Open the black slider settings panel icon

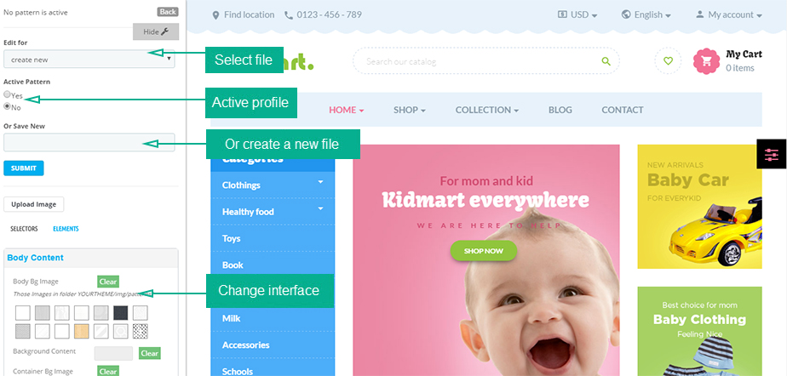(x=772, y=155)
